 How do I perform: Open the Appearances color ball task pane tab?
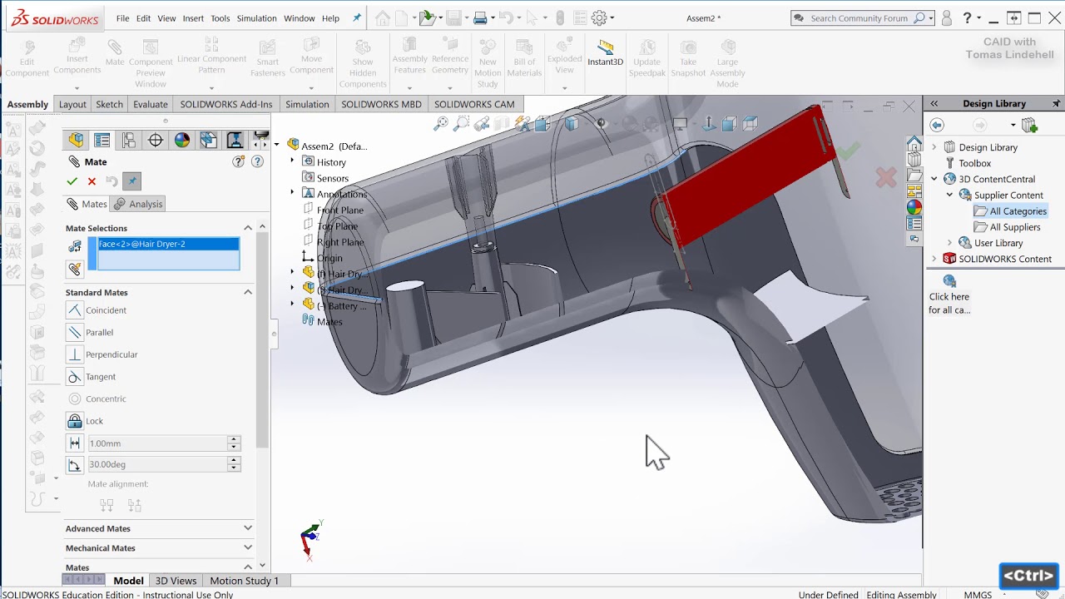click(914, 207)
